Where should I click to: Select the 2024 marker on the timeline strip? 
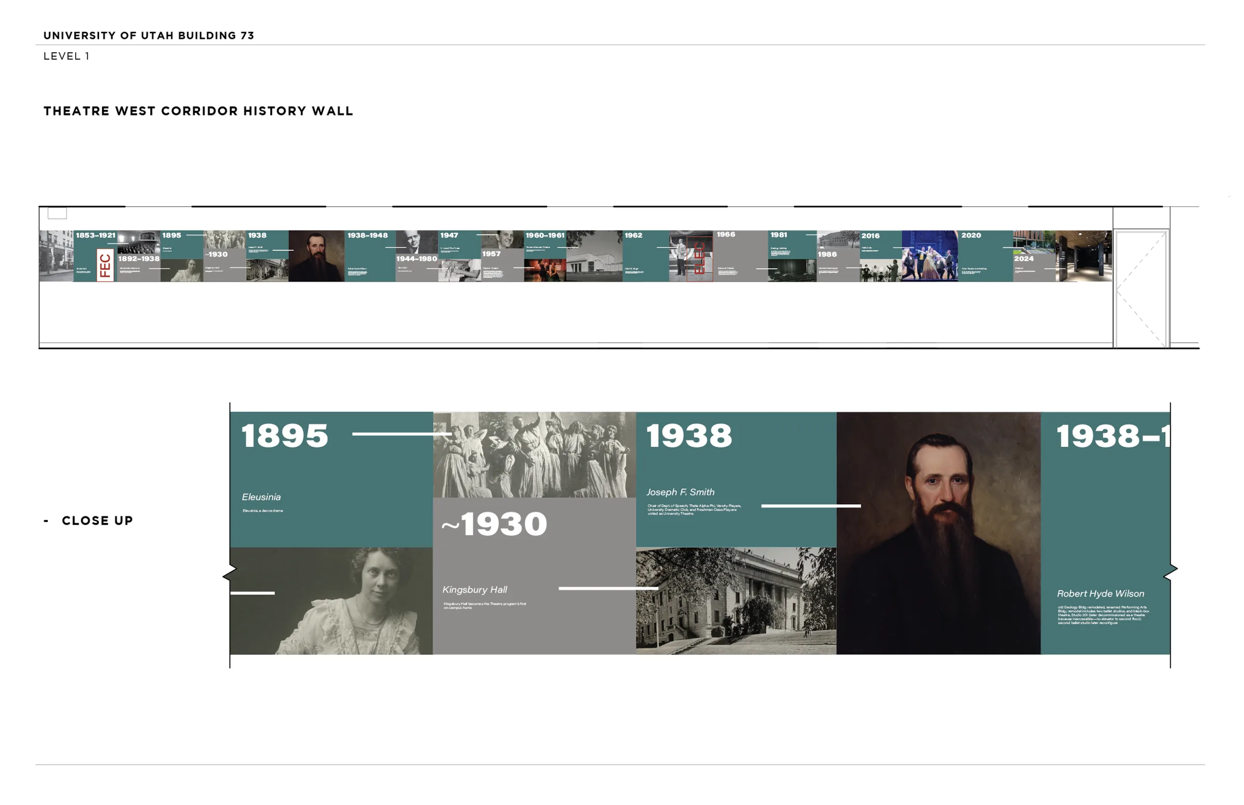tap(1024, 259)
